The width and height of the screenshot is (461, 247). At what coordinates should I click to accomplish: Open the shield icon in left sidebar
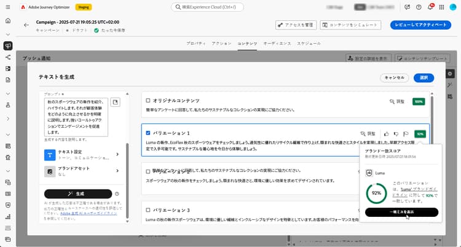[x=8, y=205]
